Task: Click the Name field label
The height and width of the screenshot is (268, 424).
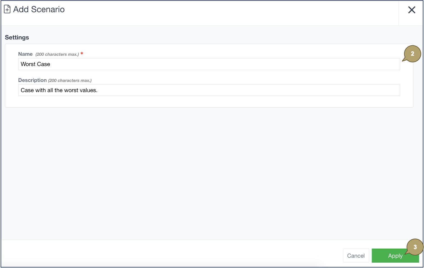Action: pos(25,54)
